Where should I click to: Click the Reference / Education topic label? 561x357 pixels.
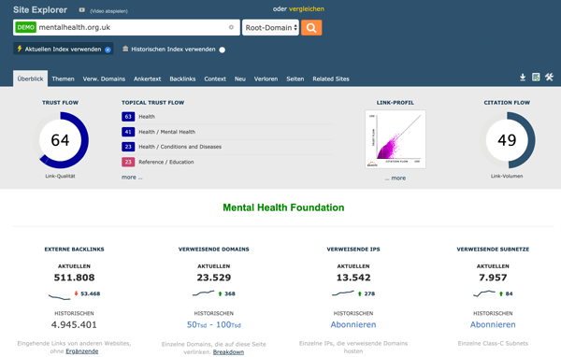click(x=166, y=162)
